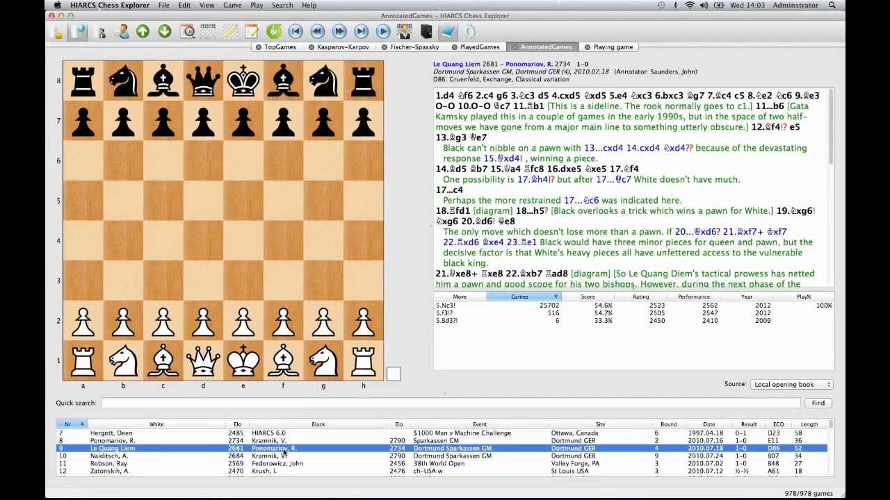
Task: Open the Play menu
Action: click(257, 5)
